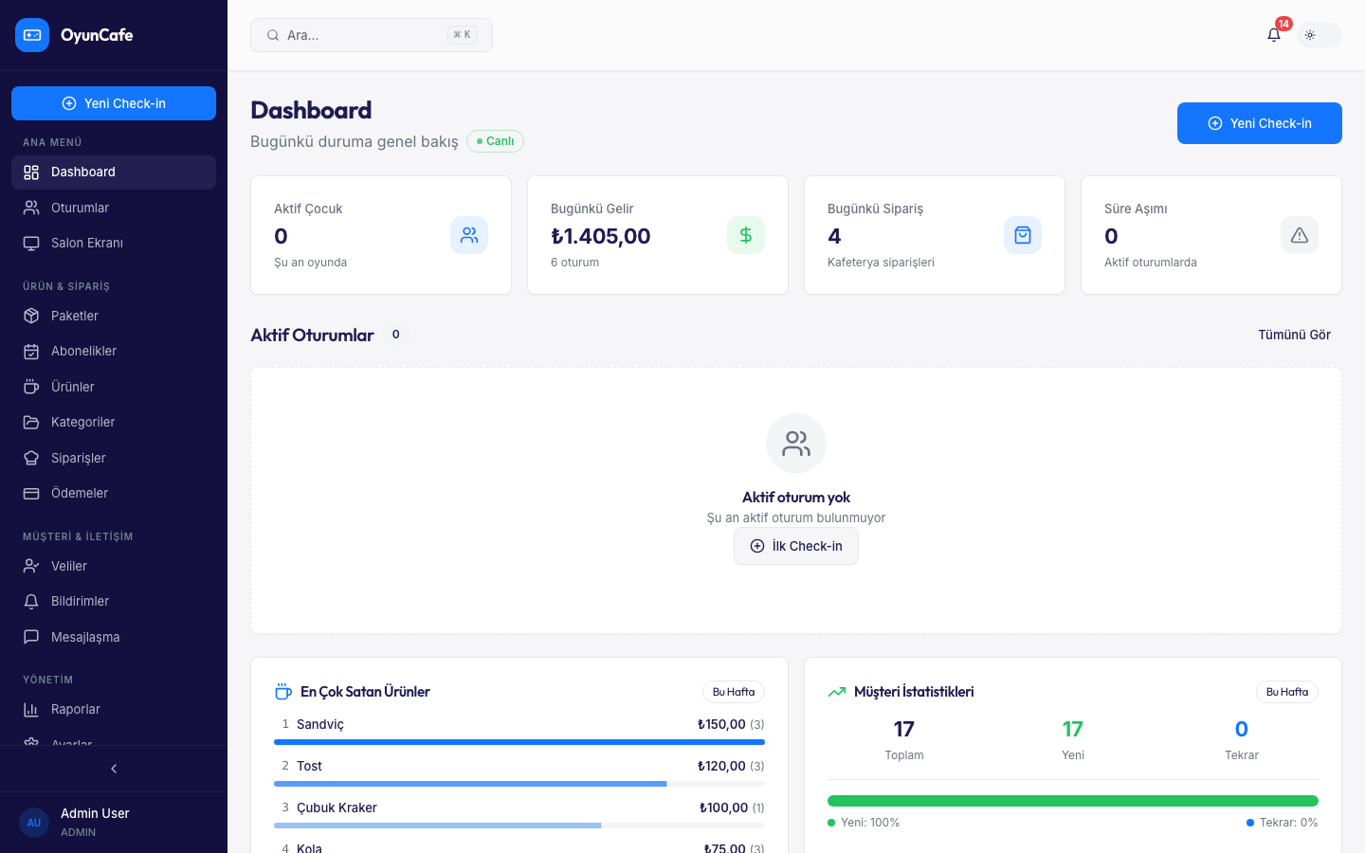Select Ürünler in sidebar
Screen dimensions: 1365x853
tap(114, 387)
